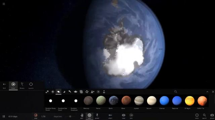Open the first category icon in the add panel
Image resolution: width=215 pixels, height=120 pixels.
click(47, 92)
